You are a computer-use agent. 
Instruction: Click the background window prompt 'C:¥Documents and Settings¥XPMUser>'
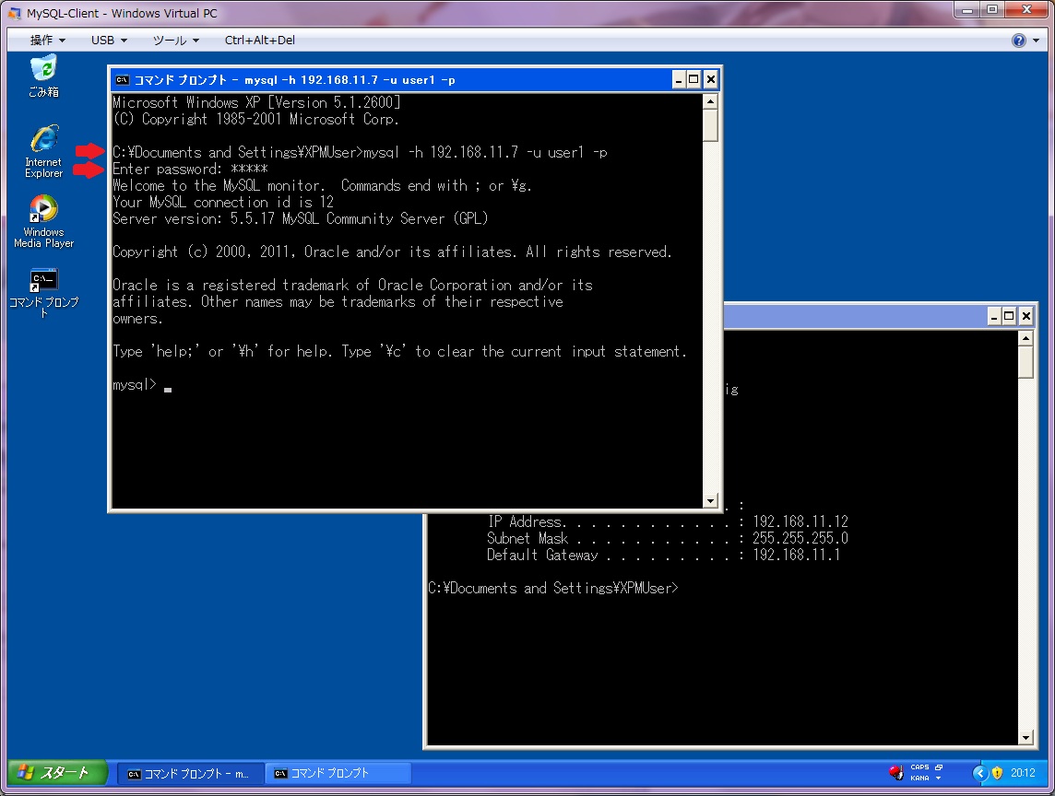553,589
